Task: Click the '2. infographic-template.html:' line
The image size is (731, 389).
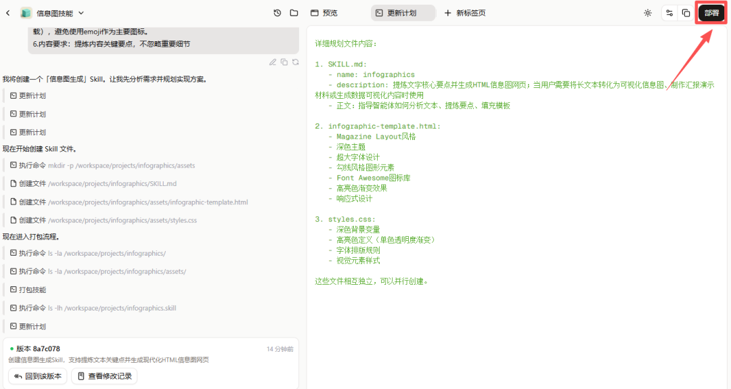Action: tap(378, 127)
